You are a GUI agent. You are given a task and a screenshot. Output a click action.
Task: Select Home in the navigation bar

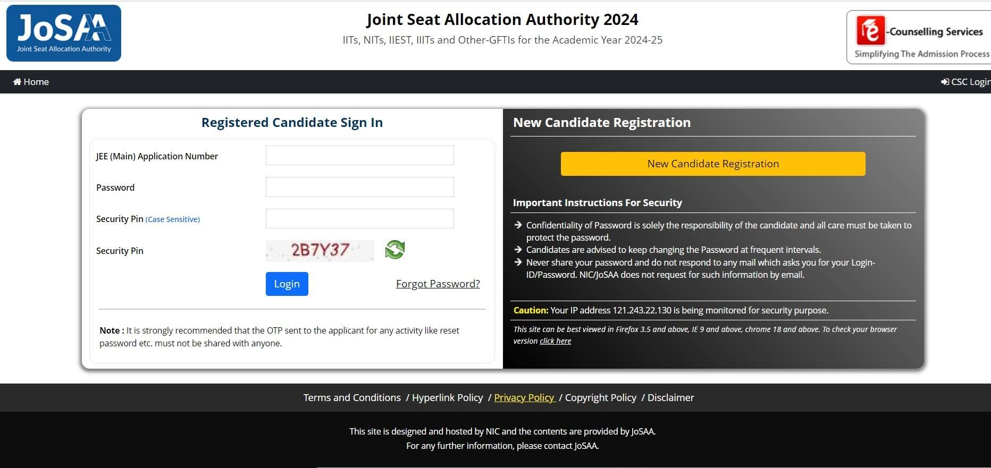tap(31, 81)
